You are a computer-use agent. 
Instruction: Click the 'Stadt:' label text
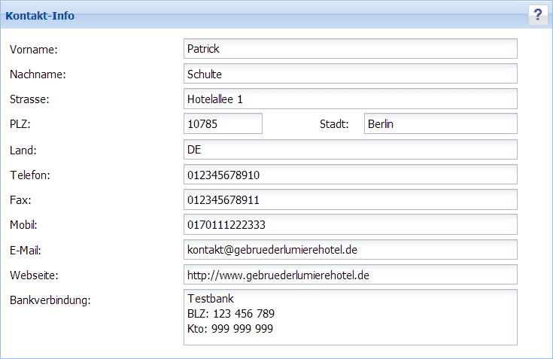pyautogui.click(x=334, y=124)
